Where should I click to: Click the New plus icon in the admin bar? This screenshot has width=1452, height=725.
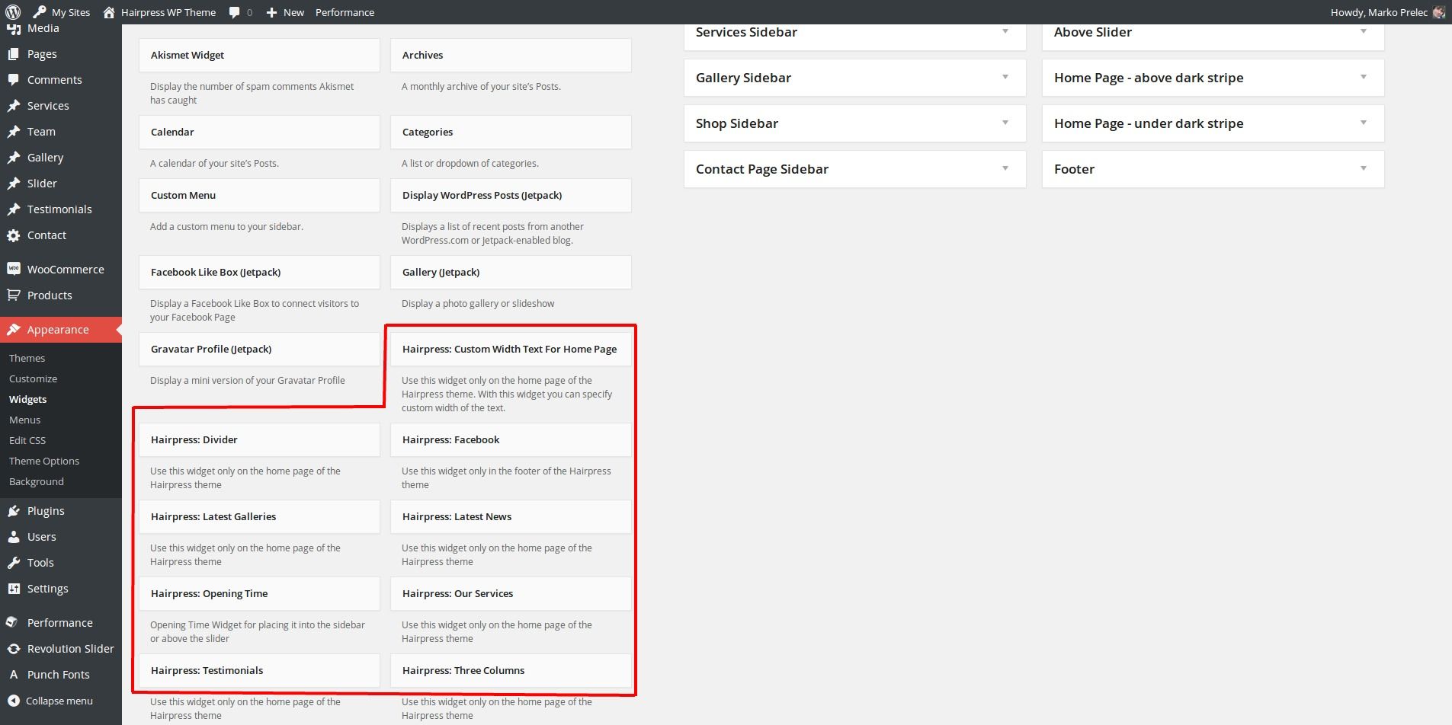271,12
